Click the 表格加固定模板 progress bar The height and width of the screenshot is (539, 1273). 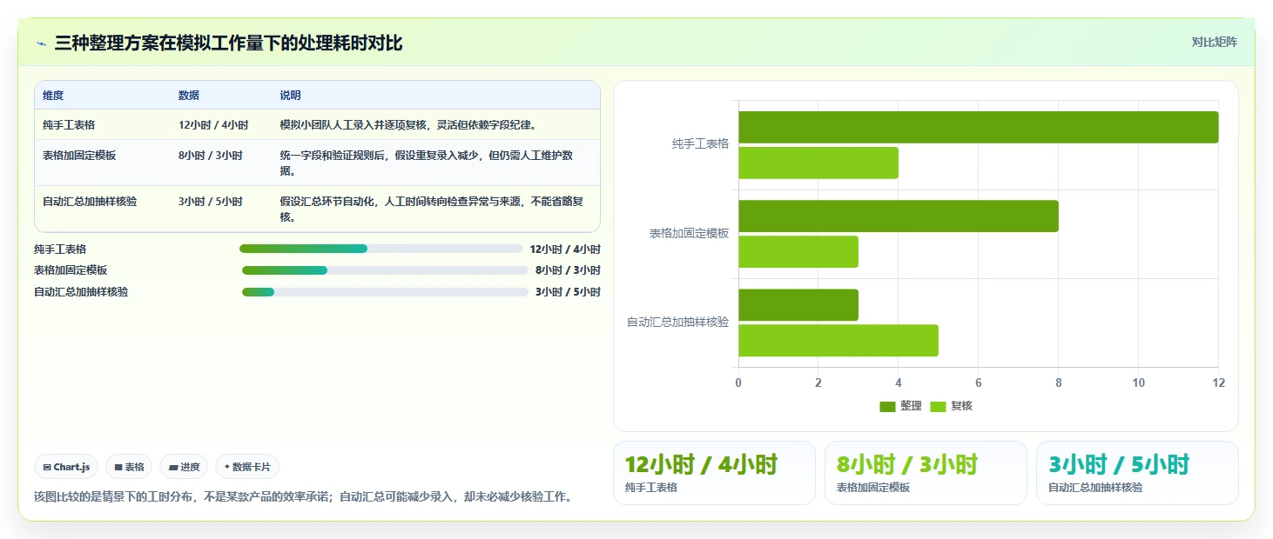[385, 270]
